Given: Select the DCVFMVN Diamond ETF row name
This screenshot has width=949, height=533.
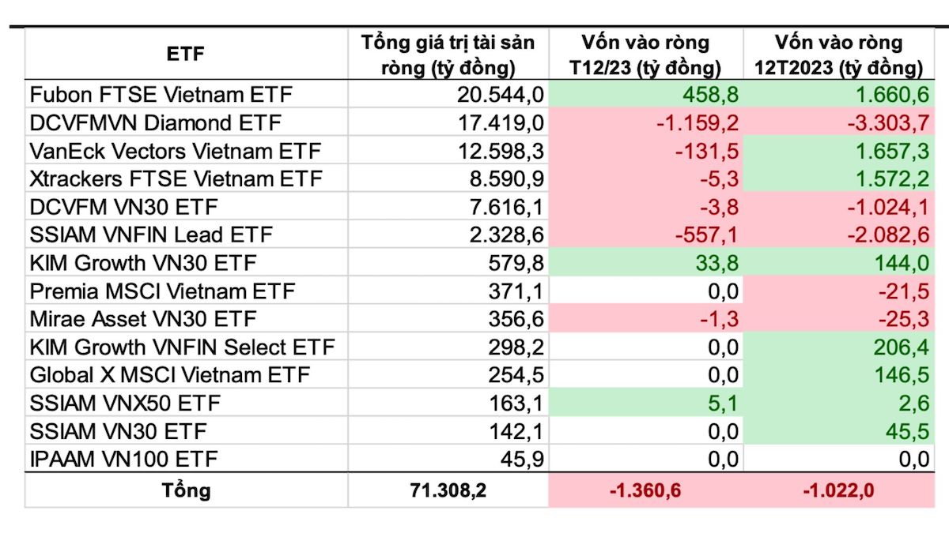Looking at the screenshot, I should [x=156, y=123].
